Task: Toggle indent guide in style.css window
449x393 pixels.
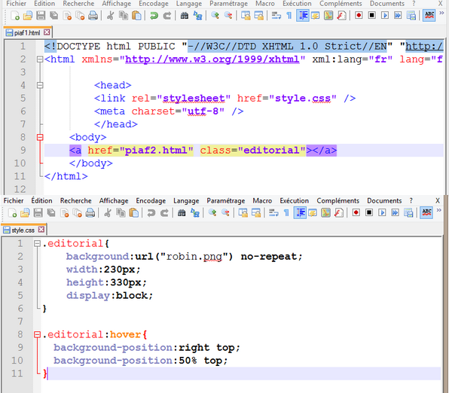Action: pos(300,213)
